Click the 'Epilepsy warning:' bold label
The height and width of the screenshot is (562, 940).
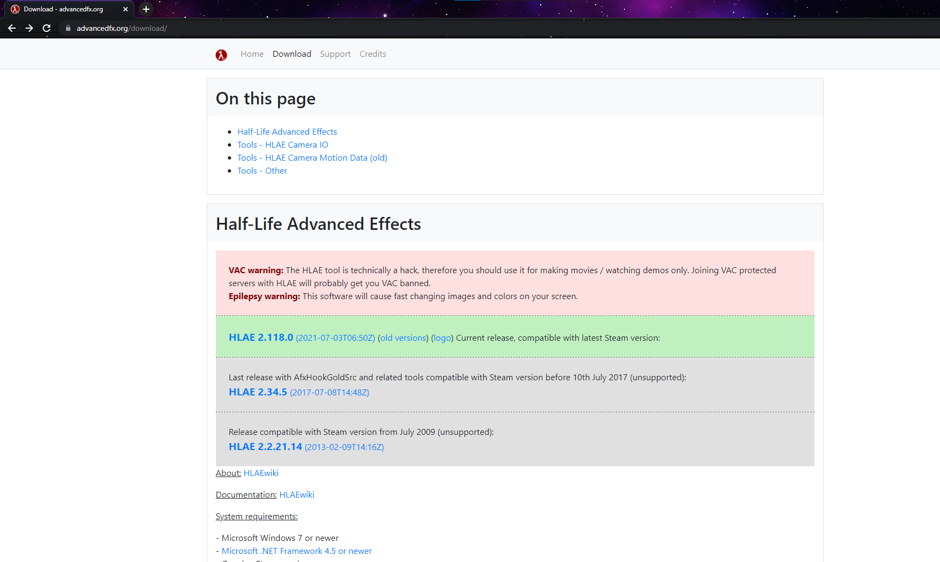point(265,296)
